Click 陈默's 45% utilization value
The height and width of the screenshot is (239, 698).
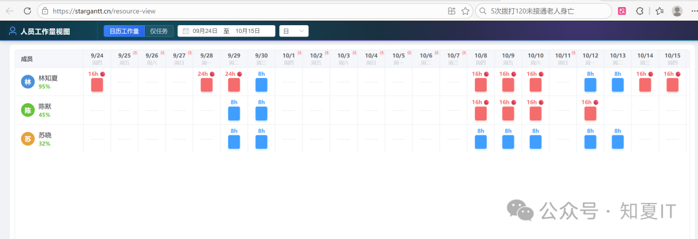pos(45,115)
